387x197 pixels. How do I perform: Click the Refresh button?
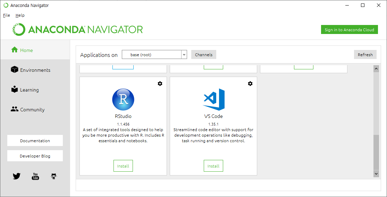(x=365, y=54)
